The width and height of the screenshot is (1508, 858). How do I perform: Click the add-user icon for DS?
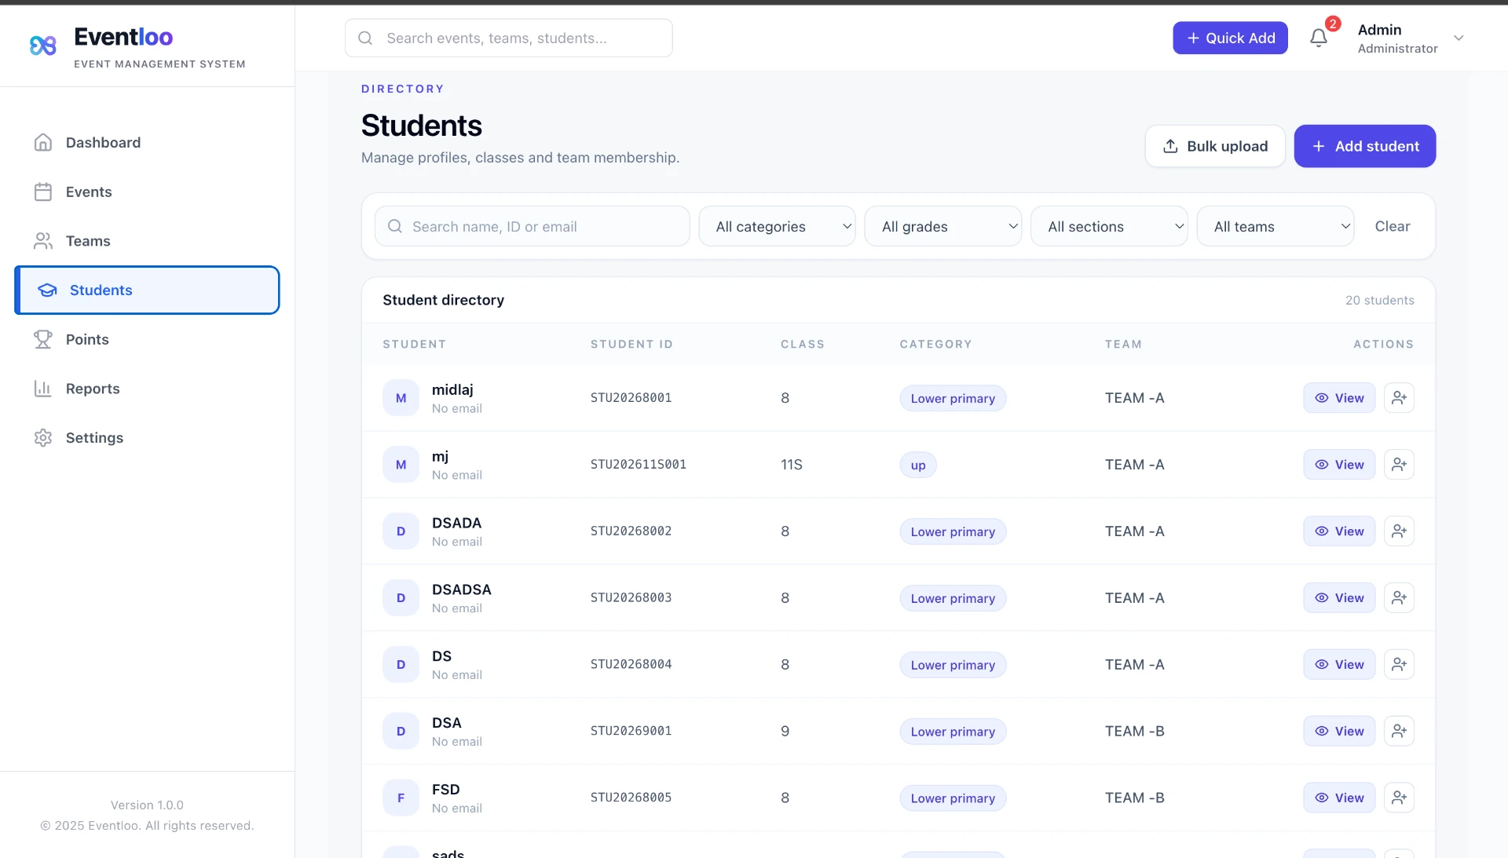coord(1399,665)
